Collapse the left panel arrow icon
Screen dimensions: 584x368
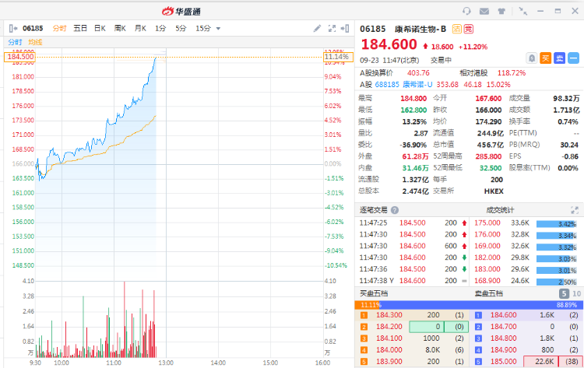point(12,28)
